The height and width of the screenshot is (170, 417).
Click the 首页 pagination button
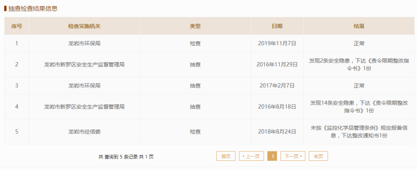pos(226,156)
